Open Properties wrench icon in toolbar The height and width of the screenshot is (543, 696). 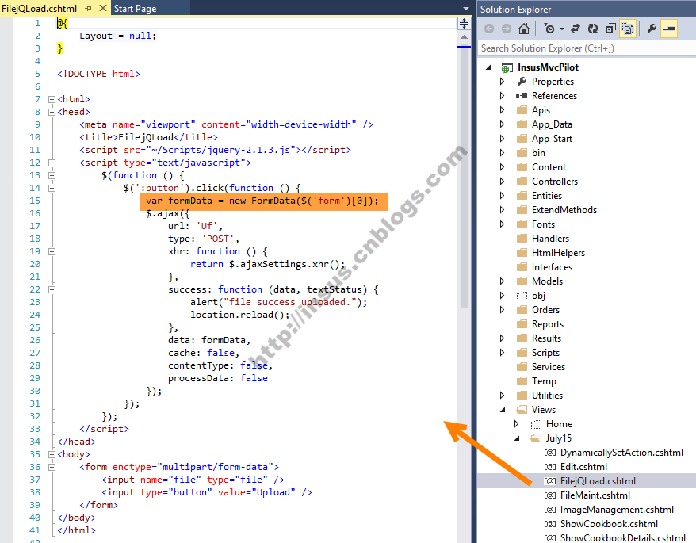point(652,29)
